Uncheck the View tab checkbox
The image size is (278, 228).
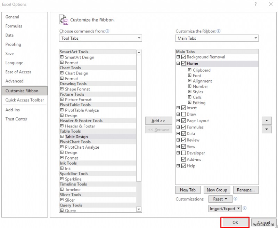click(x=183, y=147)
